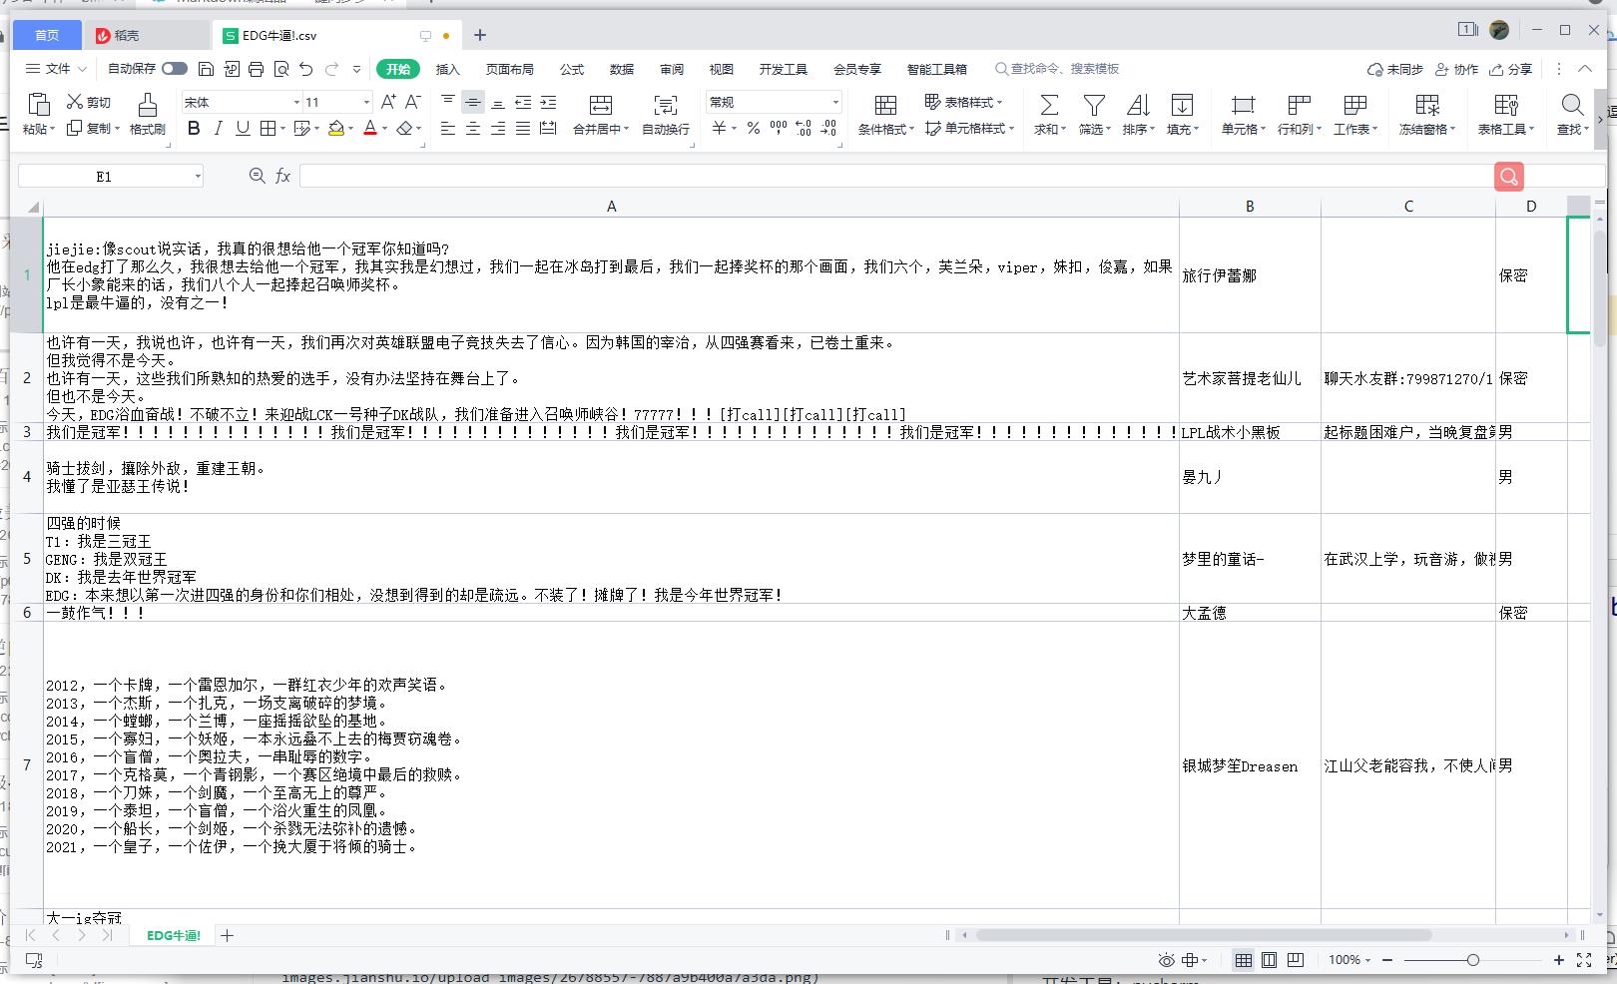Expand the quick access toolbar customize arrow
This screenshot has height=984, width=1617.
(357, 69)
